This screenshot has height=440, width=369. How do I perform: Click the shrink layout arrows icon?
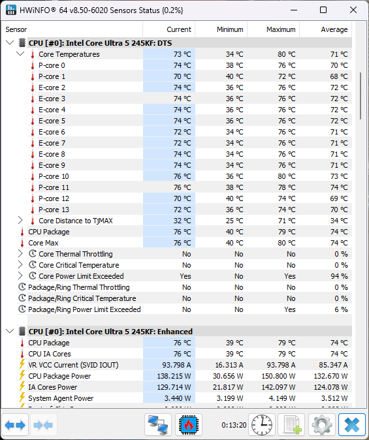(42, 425)
